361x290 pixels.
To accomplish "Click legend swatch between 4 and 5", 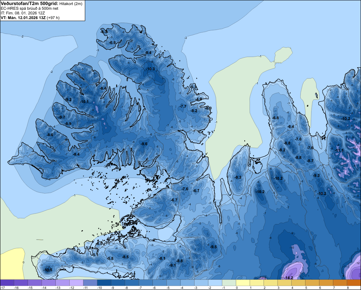I will [x=299, y=283].
